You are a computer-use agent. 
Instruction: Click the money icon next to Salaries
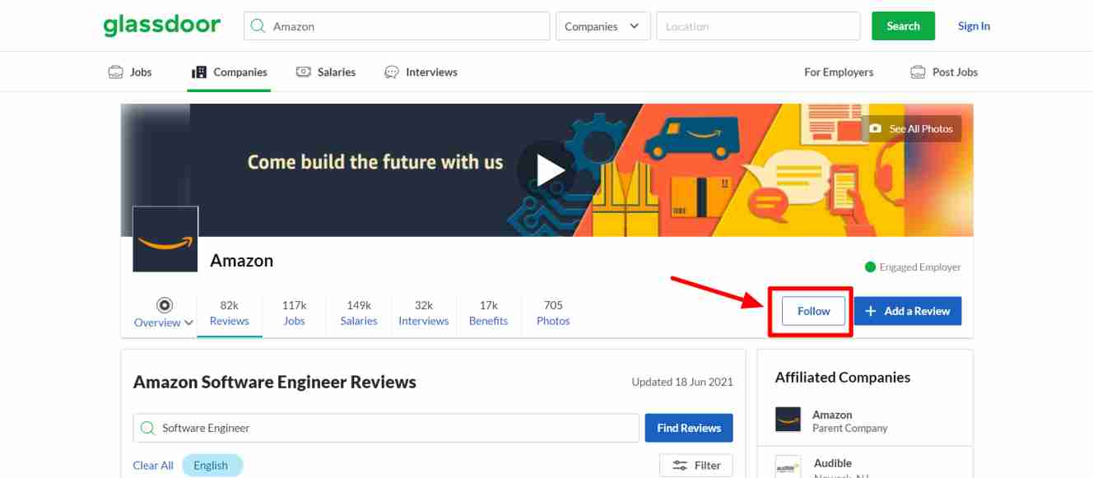coord(304,72)
